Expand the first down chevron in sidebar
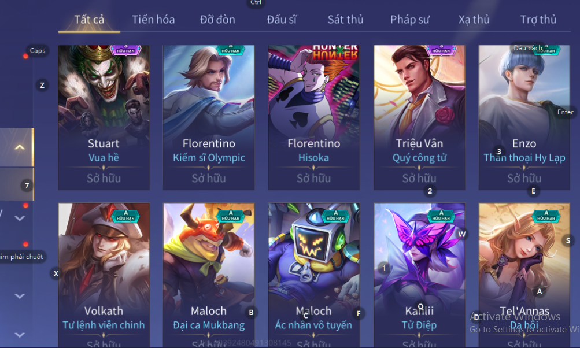This screenshot has height=348, width=580. (x=19, y=218)
